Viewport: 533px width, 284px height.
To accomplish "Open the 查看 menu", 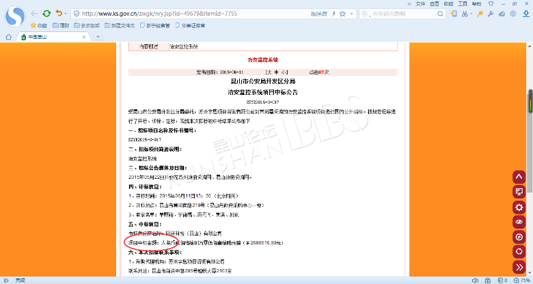I will tap(435, 3).
